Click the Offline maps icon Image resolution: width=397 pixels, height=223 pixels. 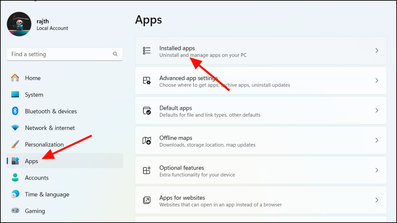[x=147, y=140]
